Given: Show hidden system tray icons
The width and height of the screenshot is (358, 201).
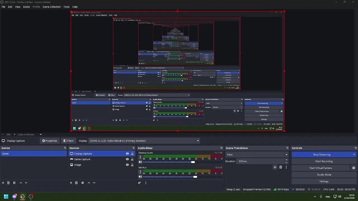Looking at the screenshot, I should click(x=315, y=197).
